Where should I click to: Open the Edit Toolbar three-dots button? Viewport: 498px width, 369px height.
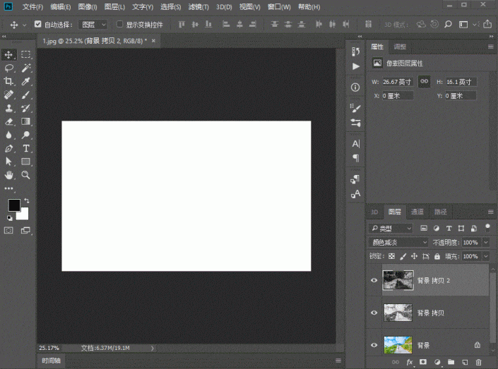pyautogui.click(x=9, y=188)
